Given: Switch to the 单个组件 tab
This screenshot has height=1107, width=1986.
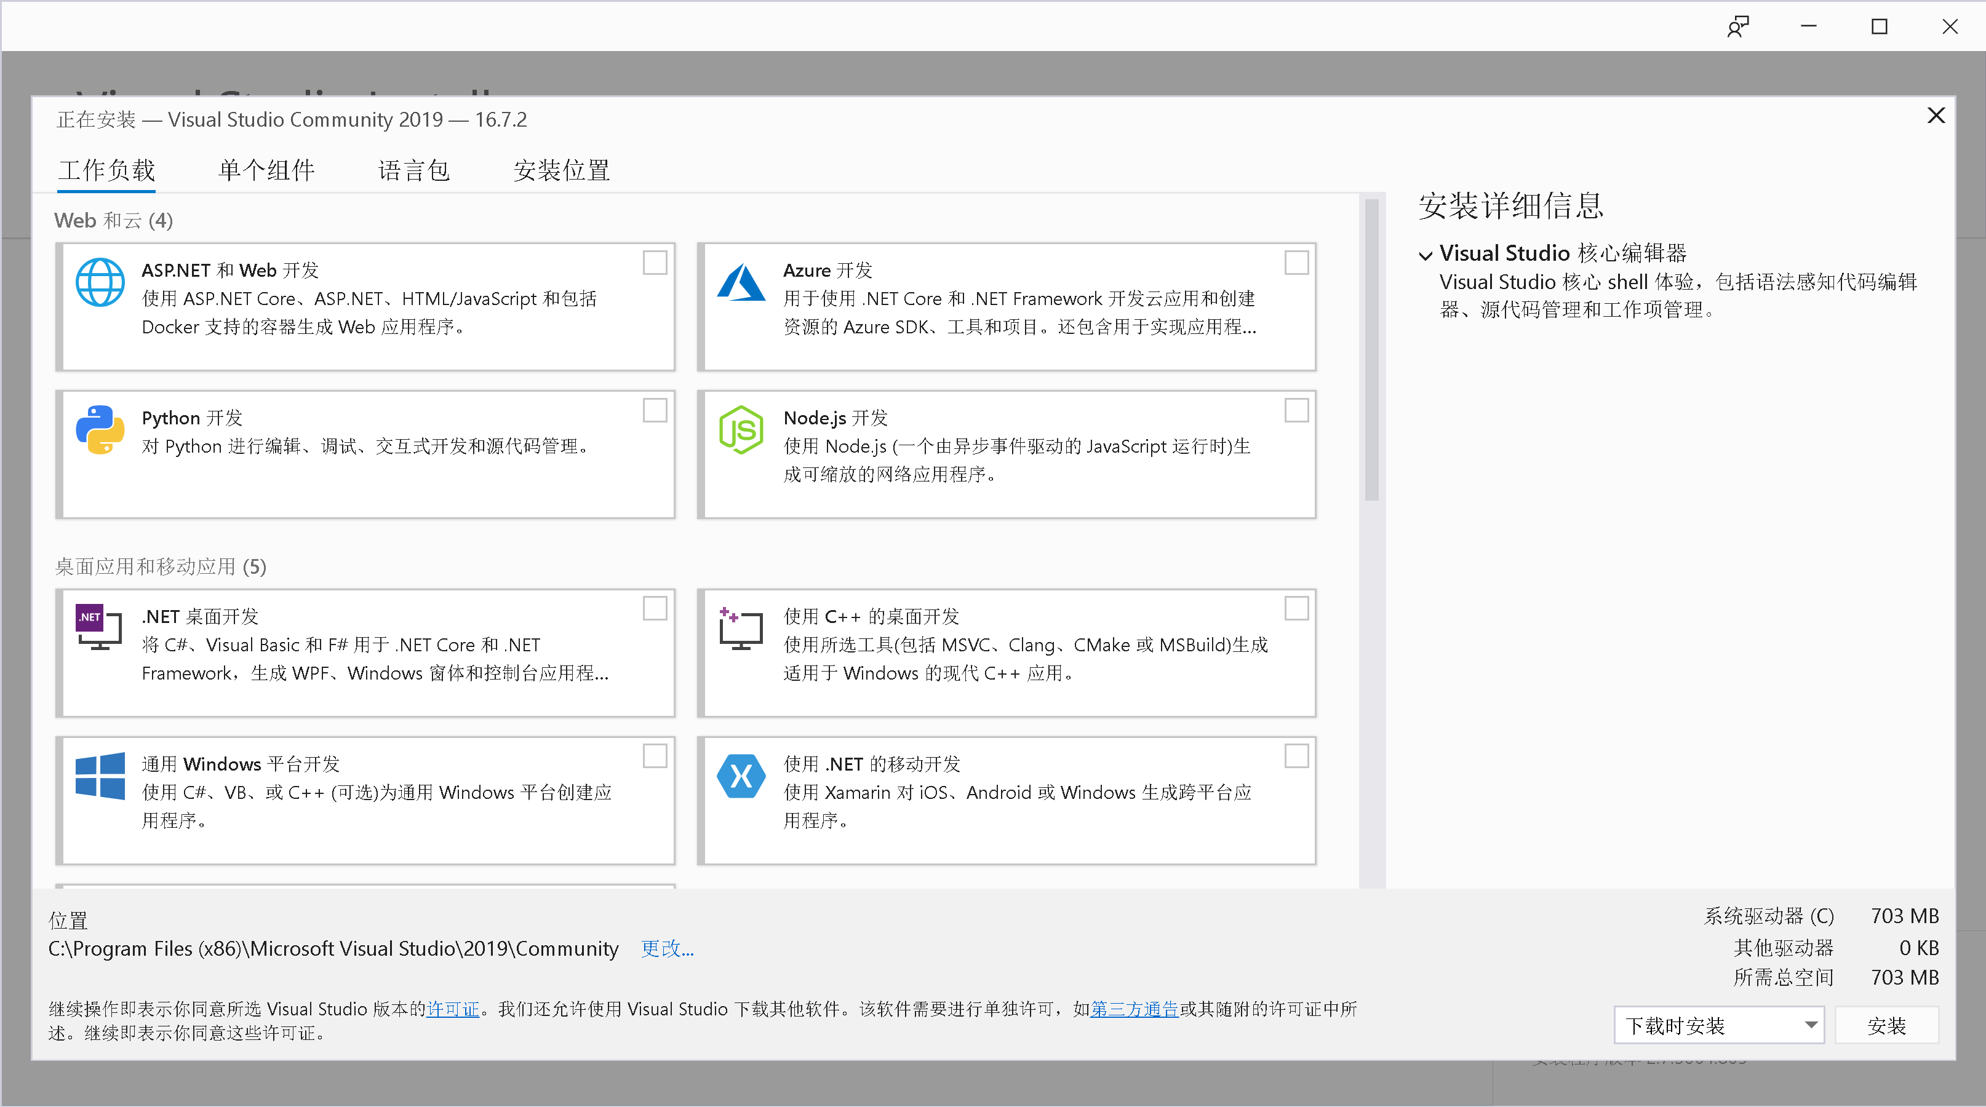Looking at the screenshot, I should 266,170.
